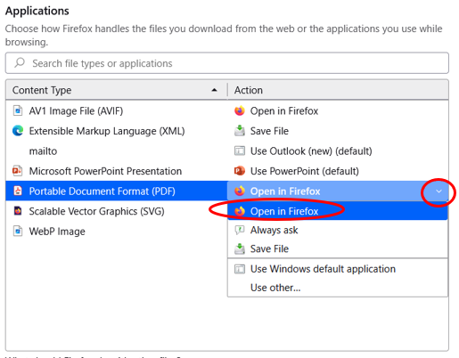Click the PDF icon in highlighted row
This screenshot has width=459, height=358.
tap(18, 191)
